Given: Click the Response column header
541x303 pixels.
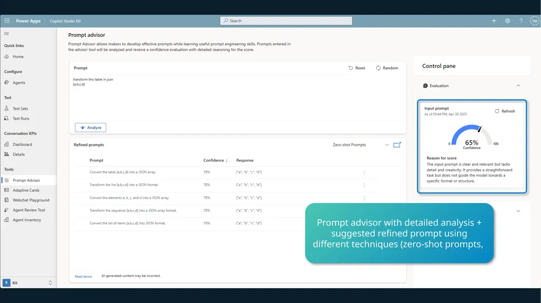Looking at the screenshot, I should pyautogui.click(x=245, y=160).
